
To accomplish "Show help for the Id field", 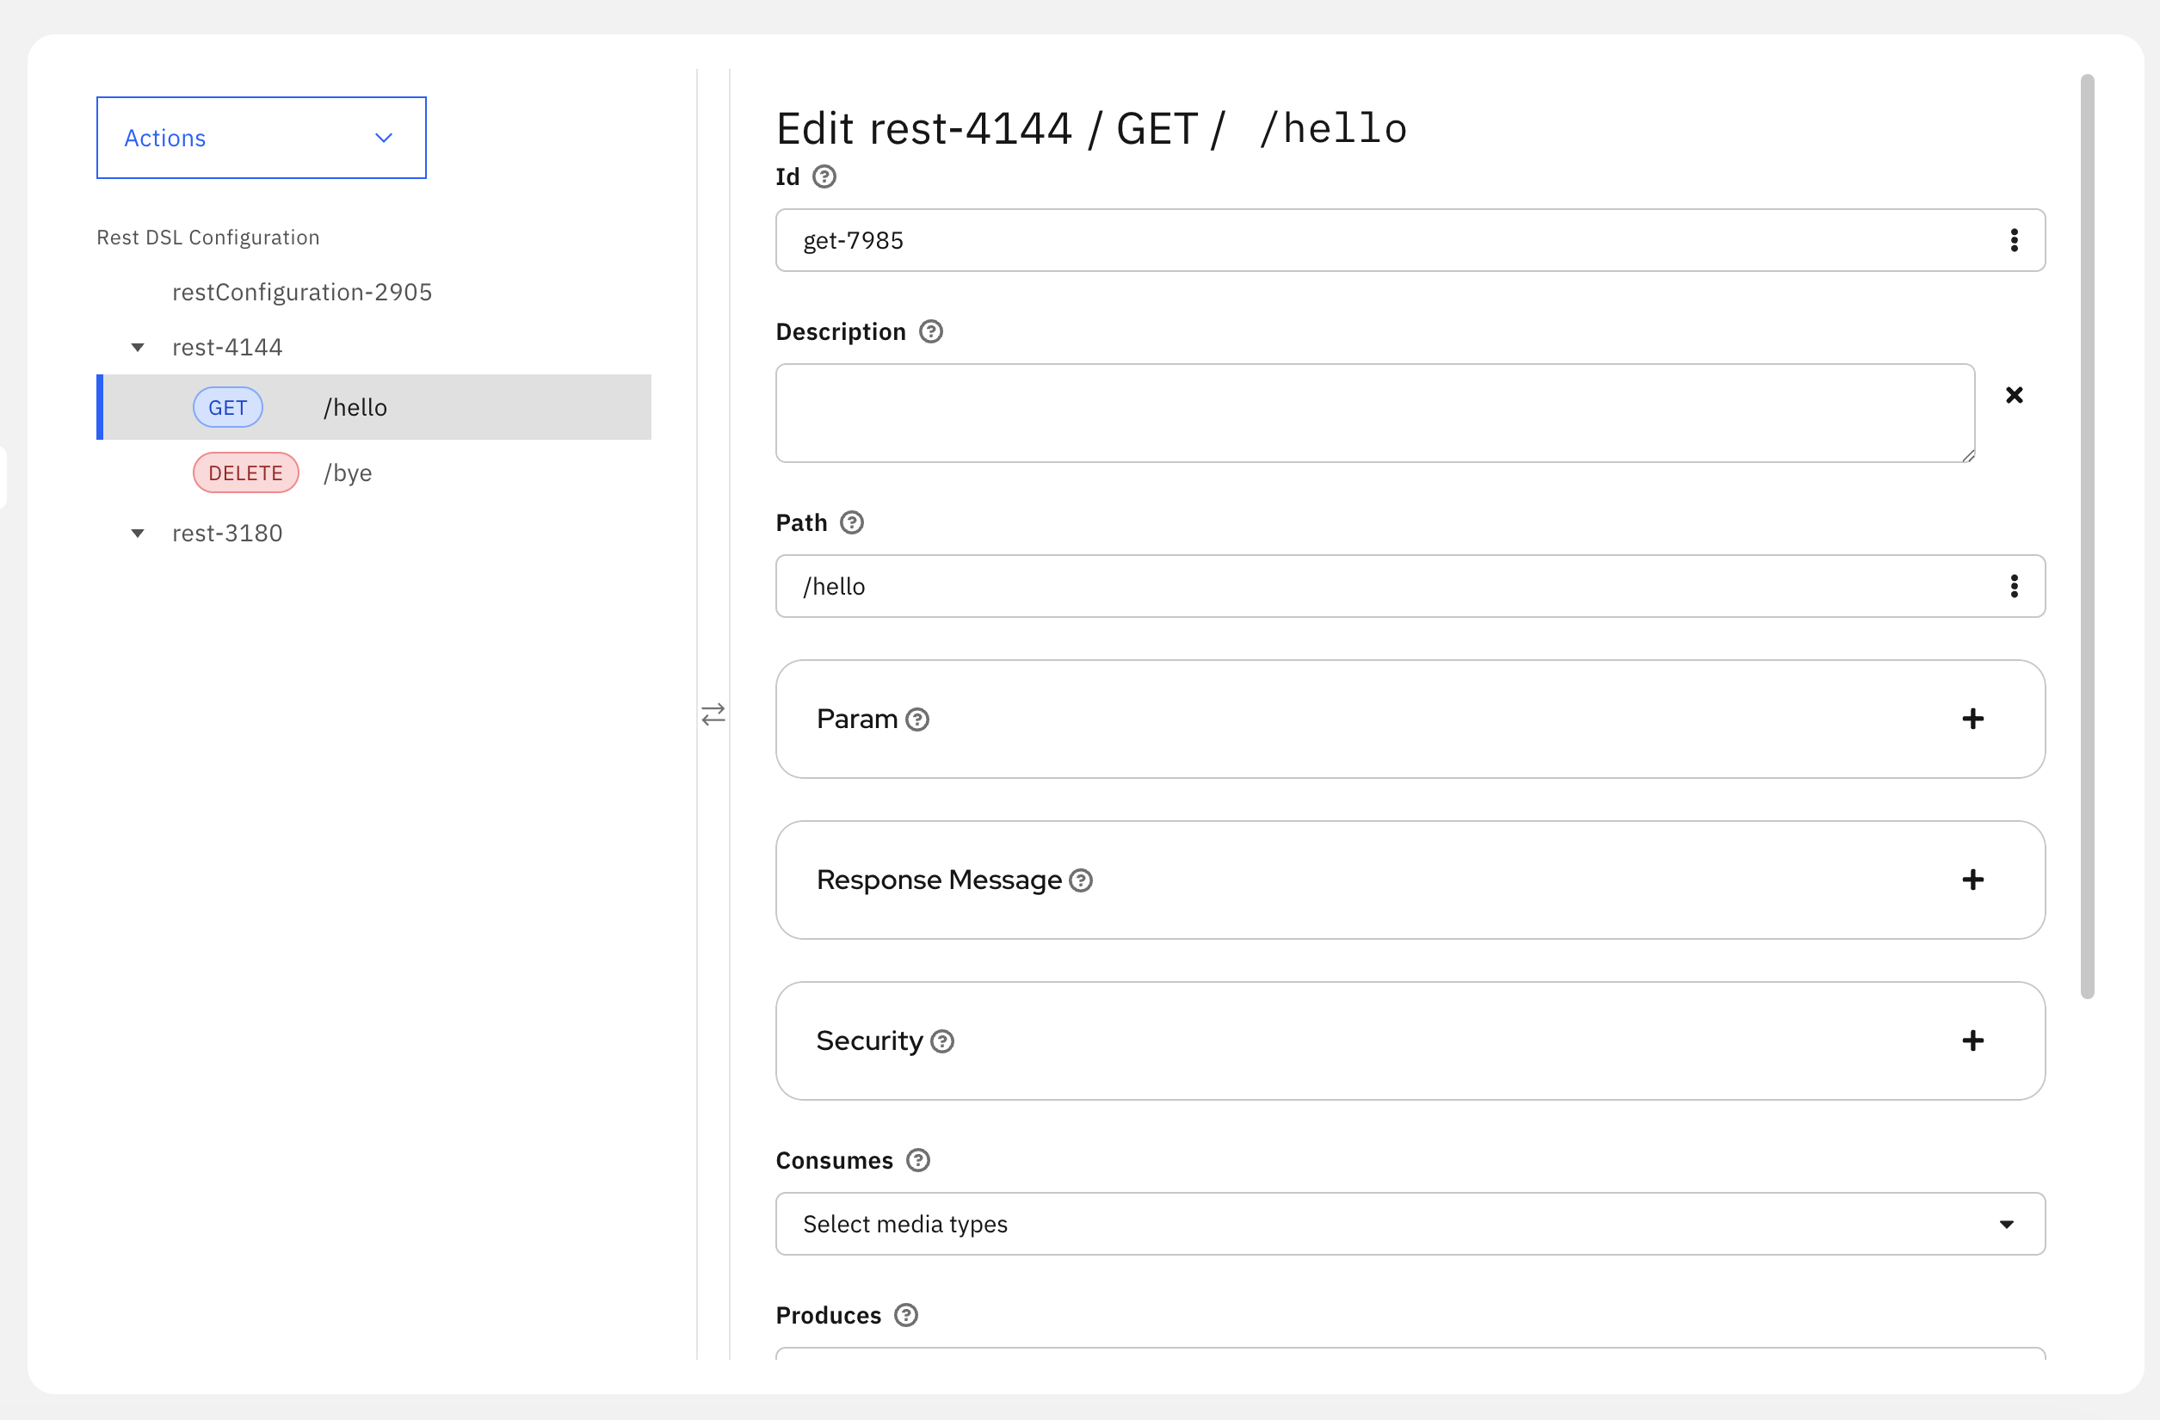I will pos(824,176).
